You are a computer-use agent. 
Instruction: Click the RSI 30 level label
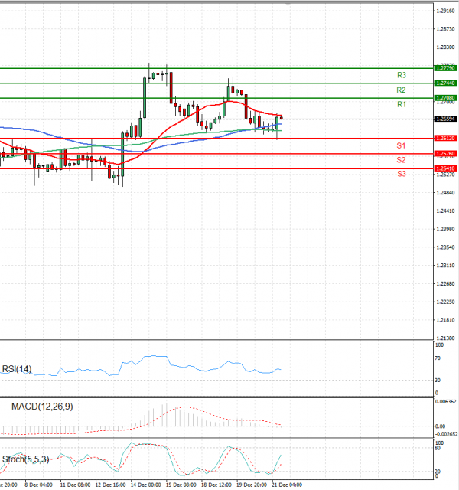438,381
